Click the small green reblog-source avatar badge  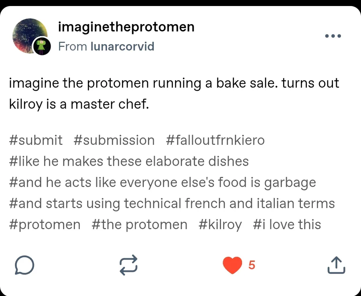(41, 46)
